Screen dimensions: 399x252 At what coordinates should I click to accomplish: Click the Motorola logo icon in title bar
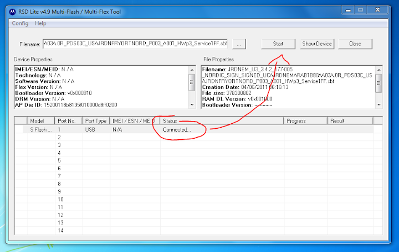pyautogui.click(x=12, y=12)
